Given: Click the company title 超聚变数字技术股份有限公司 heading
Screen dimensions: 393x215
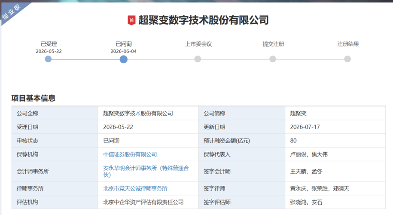Looking at the screenshot, I should (x=204, y=20).
